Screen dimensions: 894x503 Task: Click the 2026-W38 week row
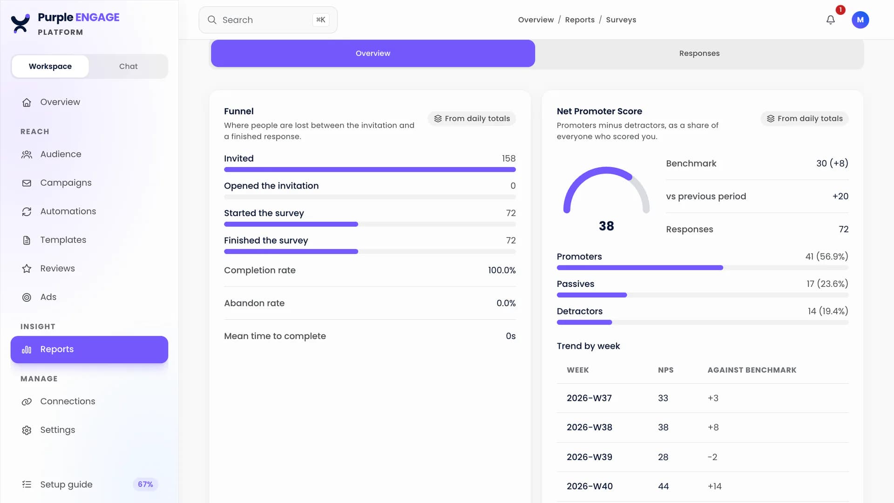[x=703, y=428]
